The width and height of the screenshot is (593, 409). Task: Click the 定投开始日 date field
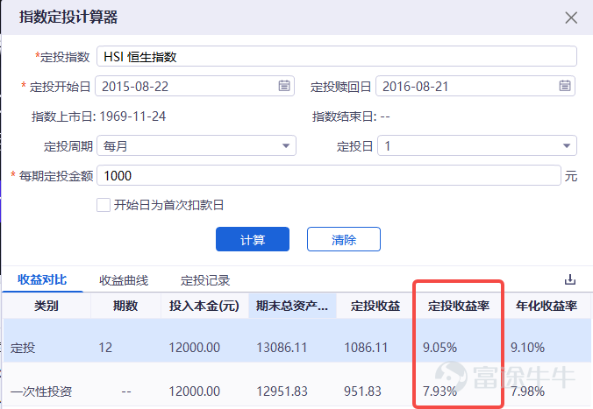coord(195,86)
